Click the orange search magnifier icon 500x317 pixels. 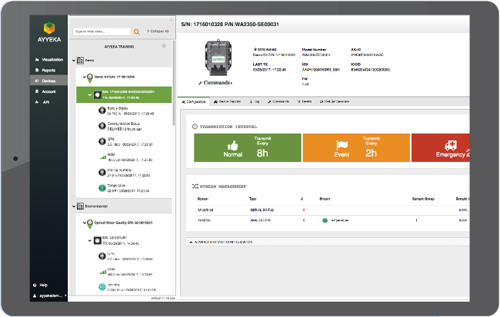pos(137,31)
